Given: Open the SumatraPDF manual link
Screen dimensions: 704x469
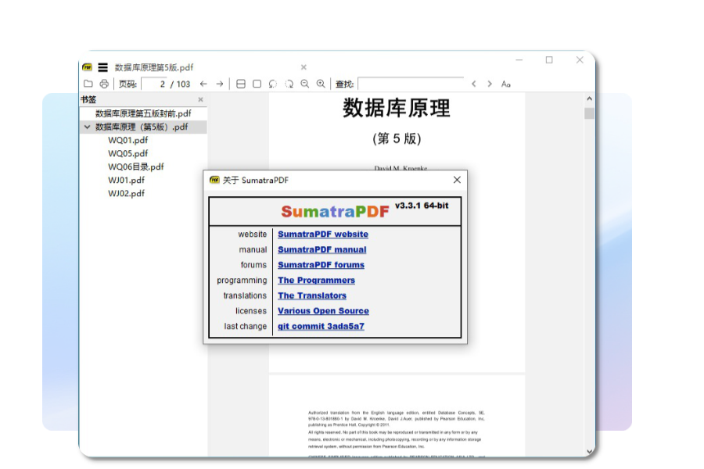Looking at the screenshot, I should 322,249.
